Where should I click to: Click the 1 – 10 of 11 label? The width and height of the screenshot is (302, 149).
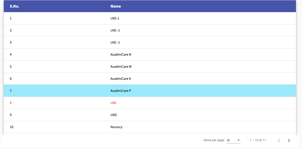257,140
